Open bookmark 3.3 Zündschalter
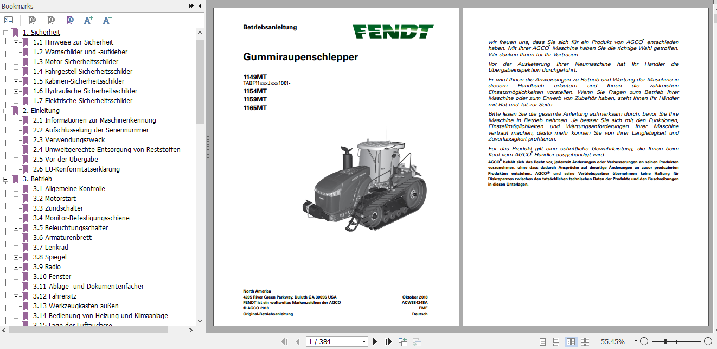 tap(57, 208)
